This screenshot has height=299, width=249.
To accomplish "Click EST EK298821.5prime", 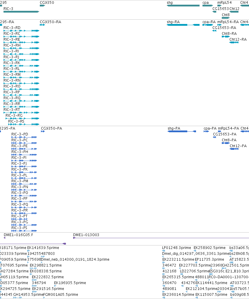I will (x=46, y=265).
